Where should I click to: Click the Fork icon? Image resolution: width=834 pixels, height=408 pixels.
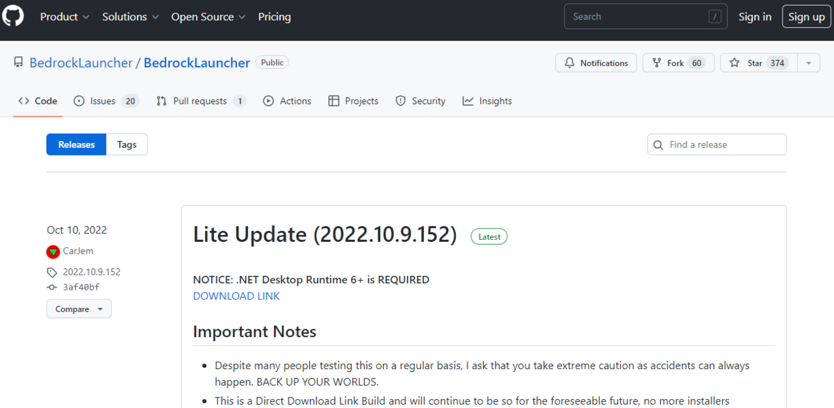tap(657, 63)
